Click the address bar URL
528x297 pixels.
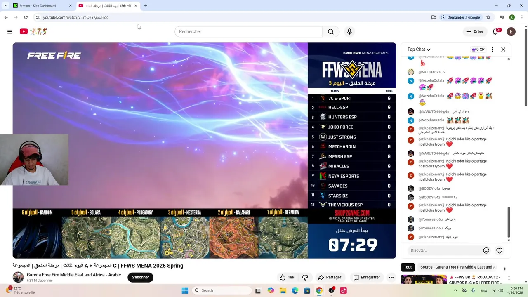(76, 17)
